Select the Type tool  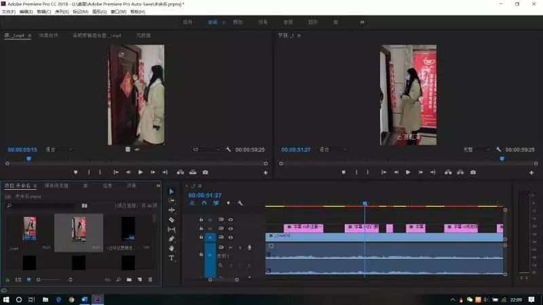[172, 258]
